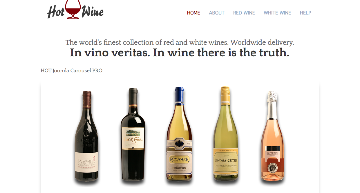Navigate to the RED WINE section

(x=244, y=13)
